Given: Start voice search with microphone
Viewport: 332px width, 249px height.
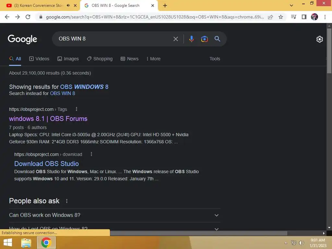Looking at the screenshot, I should (x=191, y=39).
